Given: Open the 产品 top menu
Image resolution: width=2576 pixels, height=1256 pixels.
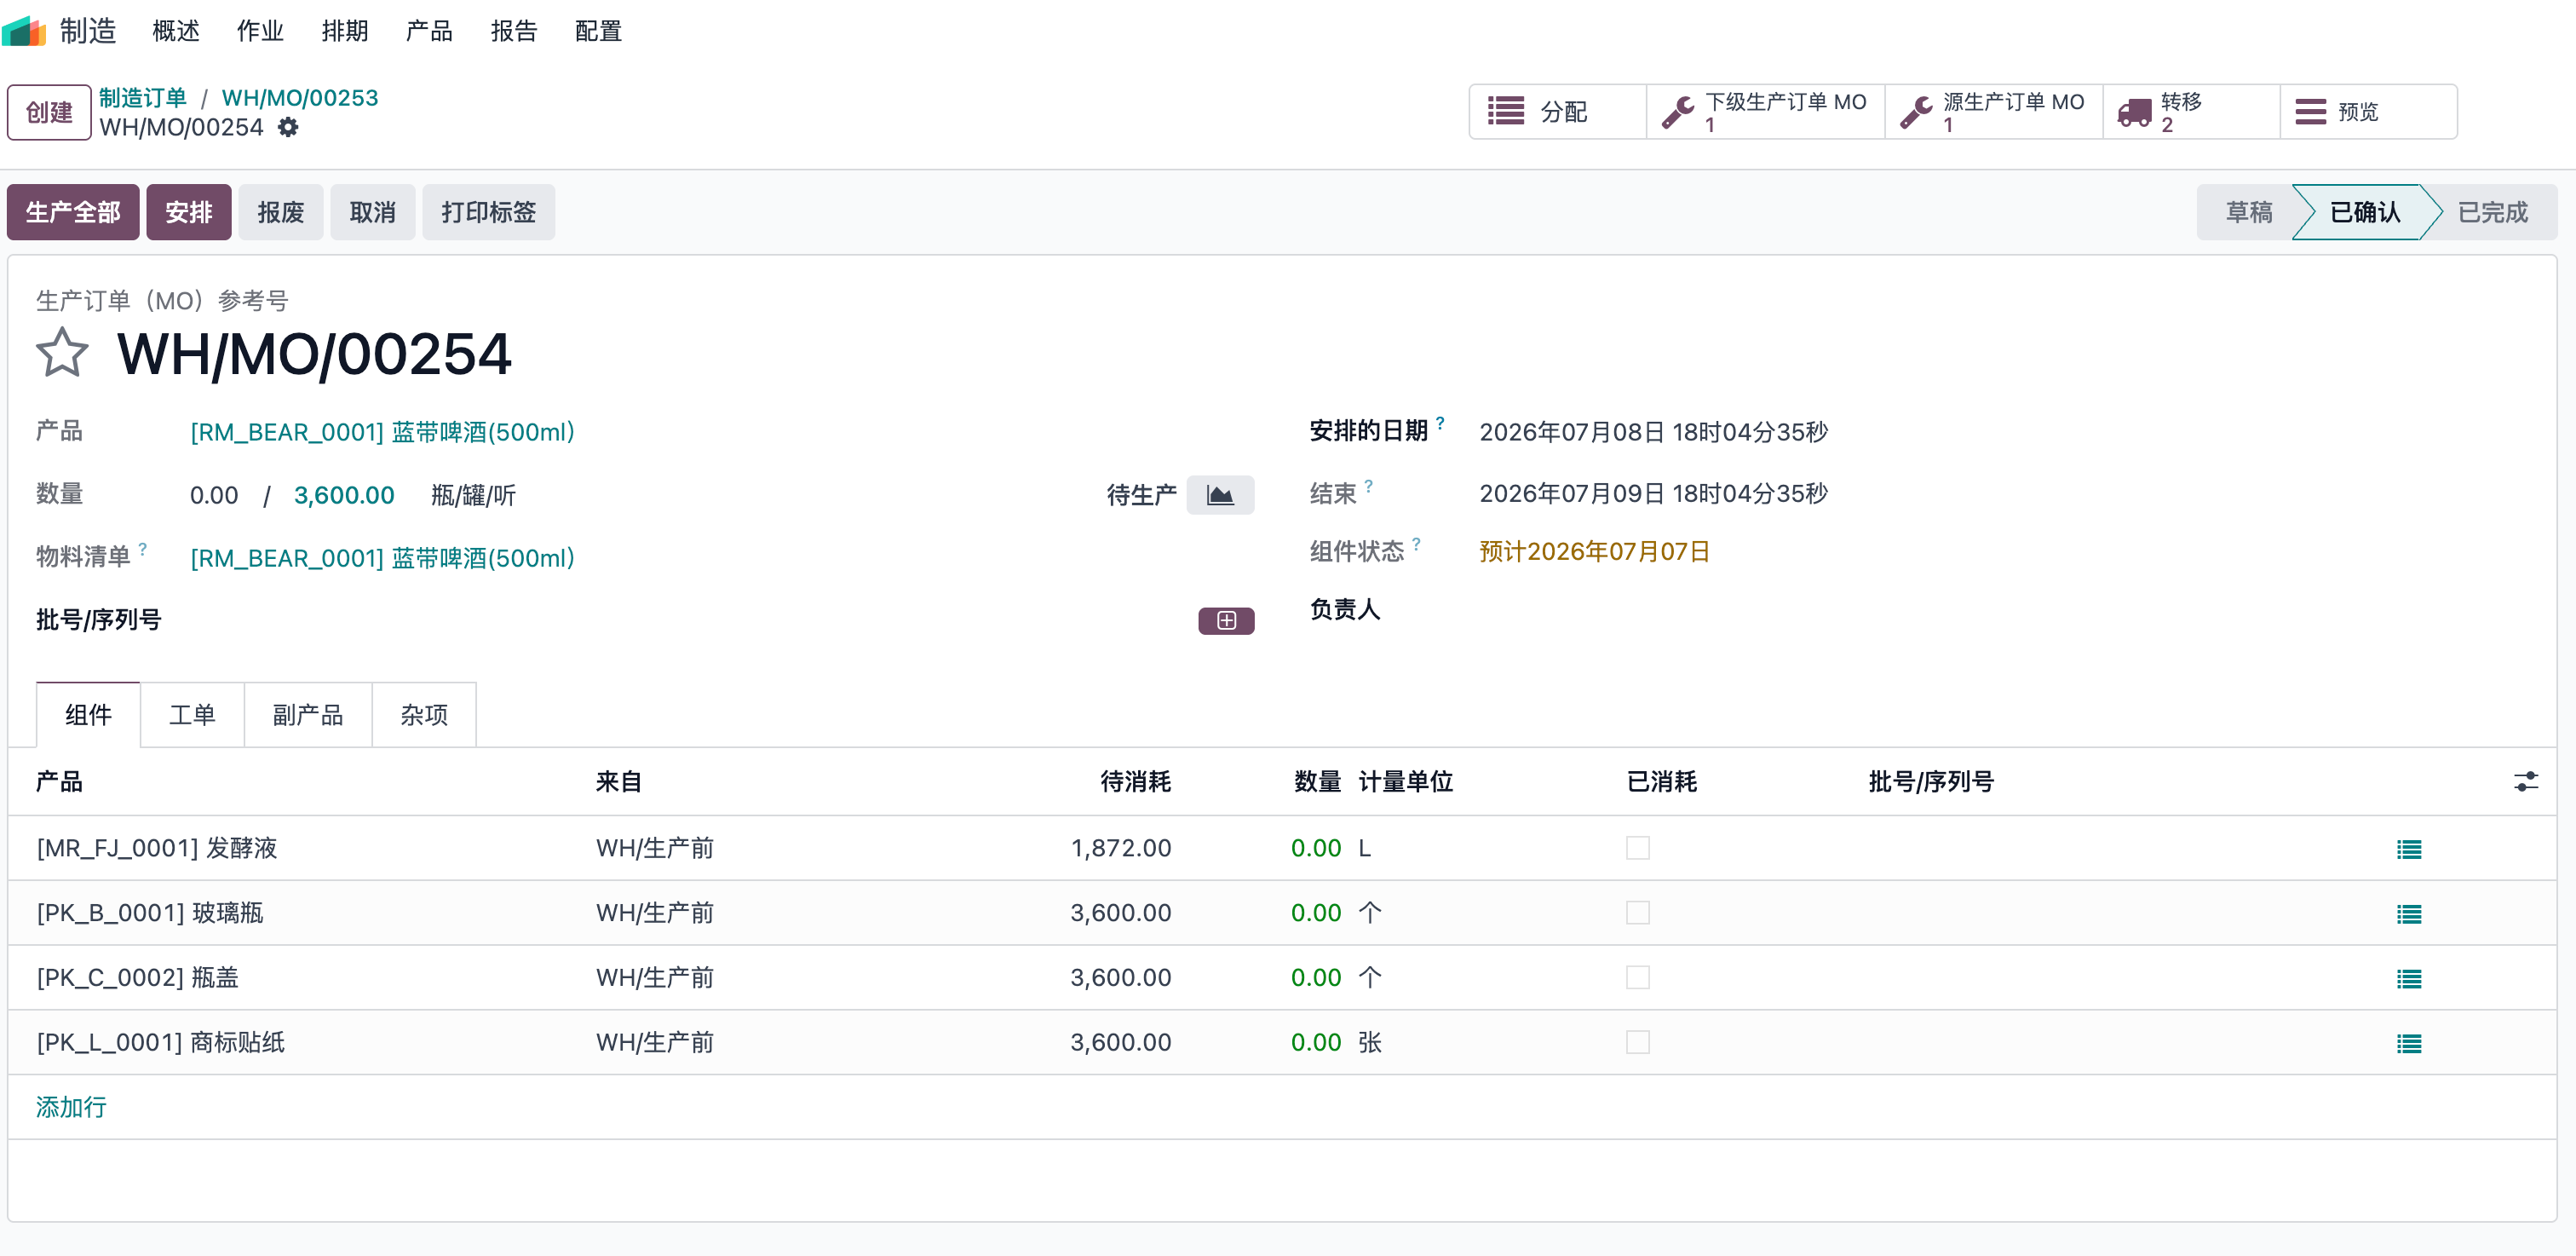Looking at the screenshot, I should click(x=429, y=31).
